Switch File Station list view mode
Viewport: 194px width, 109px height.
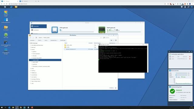111,40
